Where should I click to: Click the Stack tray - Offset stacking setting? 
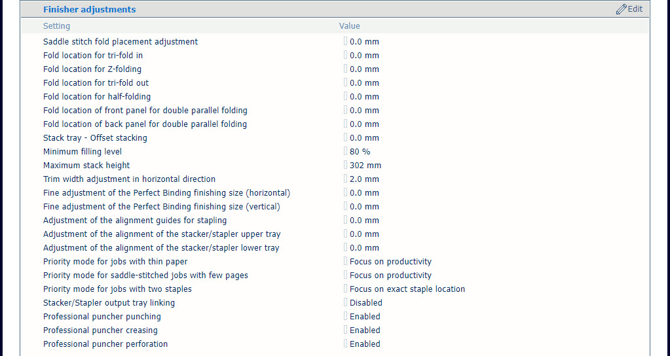coord(95,138)
